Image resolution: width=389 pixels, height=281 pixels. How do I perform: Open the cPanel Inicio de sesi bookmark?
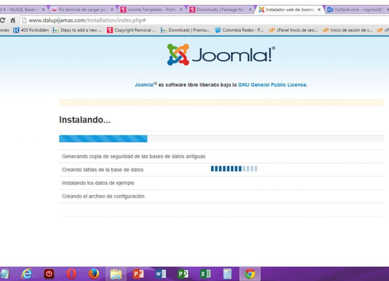point(293,30)
